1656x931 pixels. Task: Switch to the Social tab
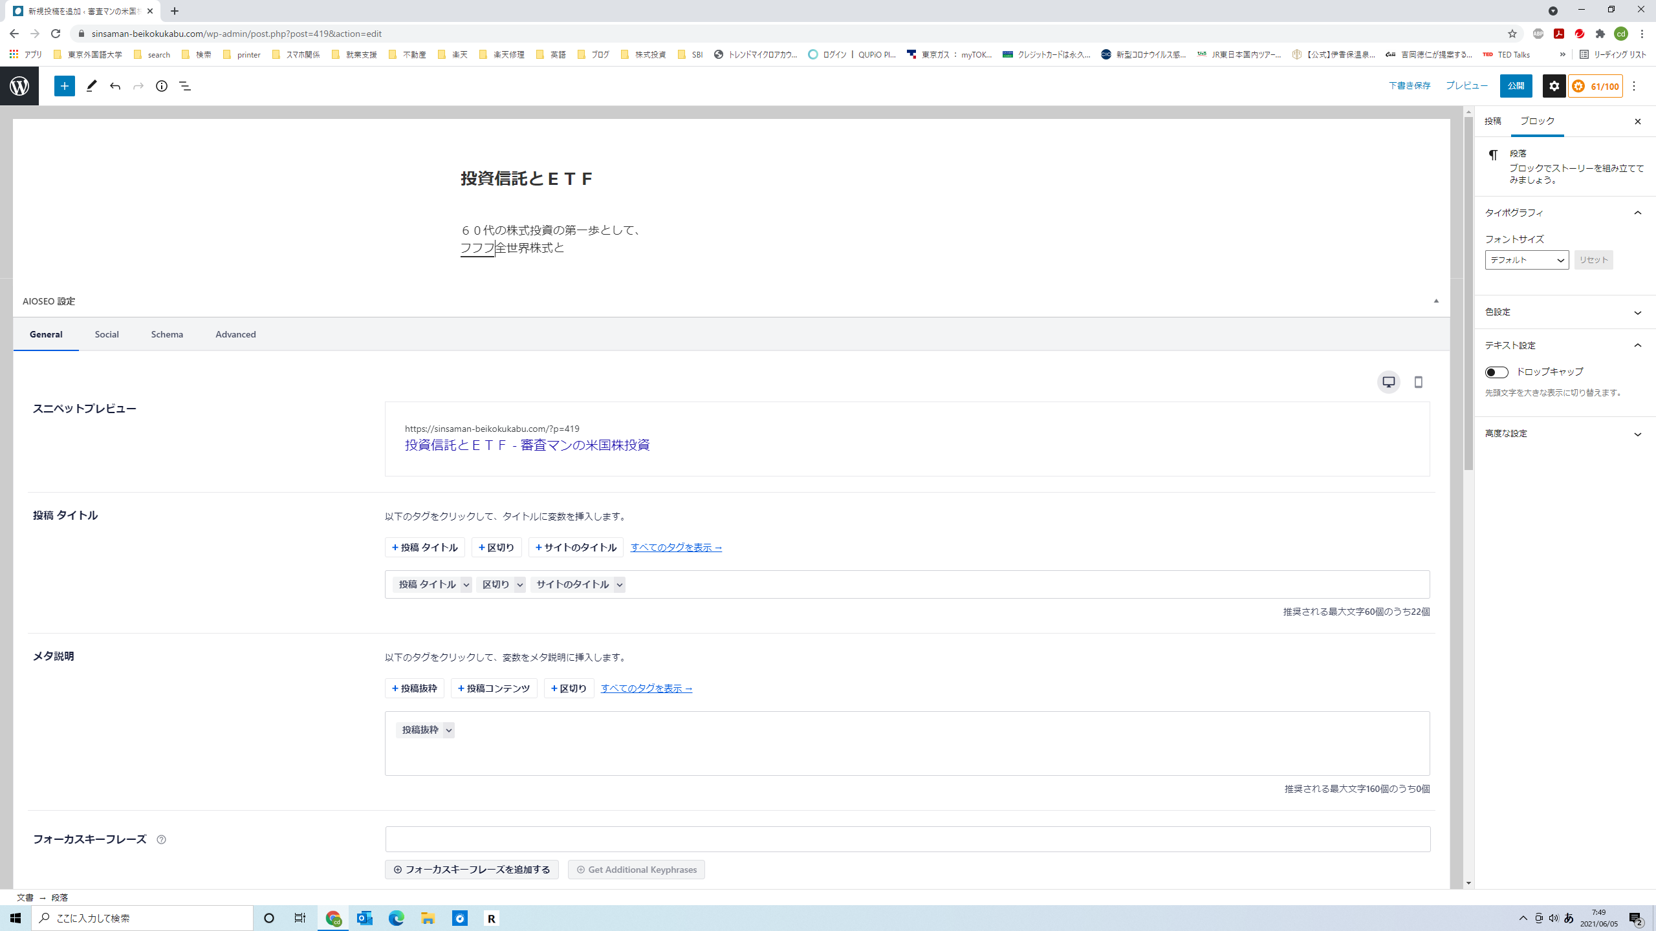[107, 334]
